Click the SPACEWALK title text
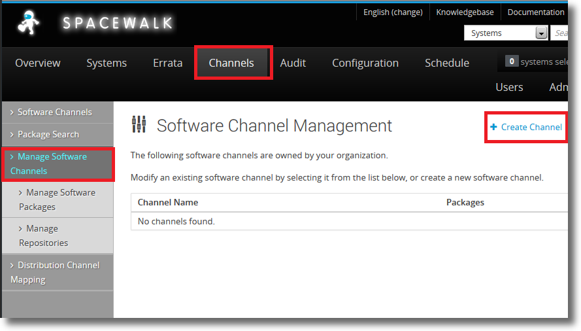Viewport: 581px width, 331px height. coord(118,23)
